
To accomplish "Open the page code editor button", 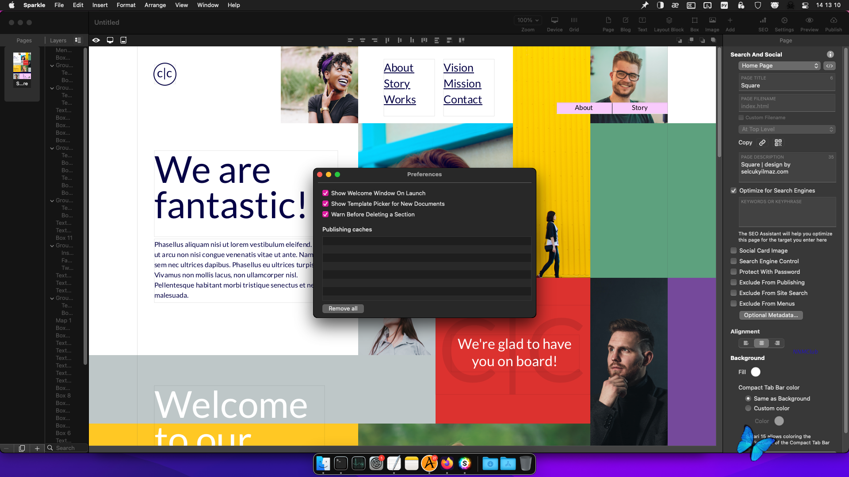I will (830, 66).
